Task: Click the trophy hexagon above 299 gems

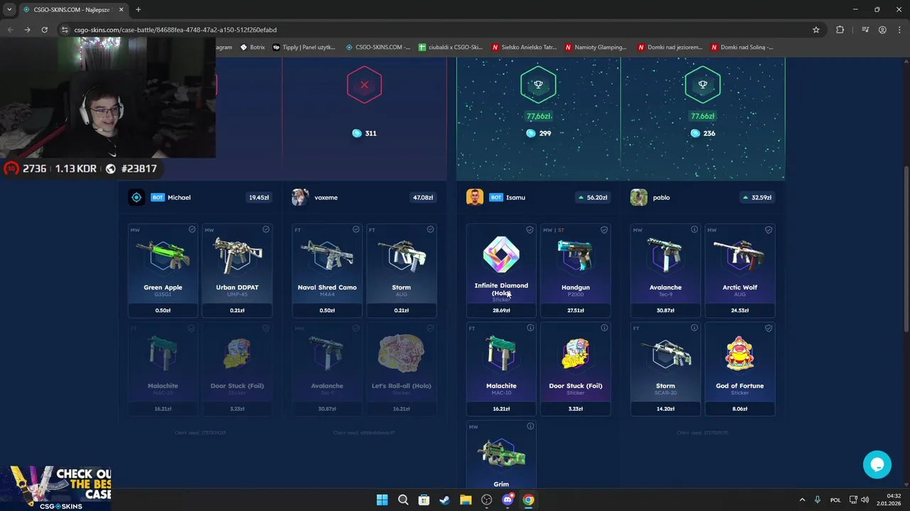Action: [538, 85]
